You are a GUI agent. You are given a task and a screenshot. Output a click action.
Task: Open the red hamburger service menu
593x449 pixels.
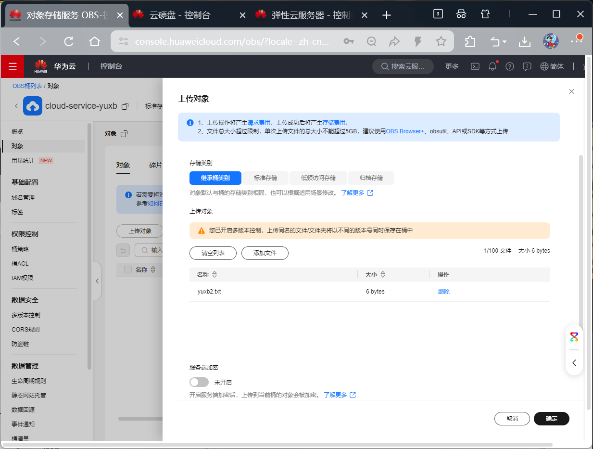pyautogui.click(x=13, y=66)
